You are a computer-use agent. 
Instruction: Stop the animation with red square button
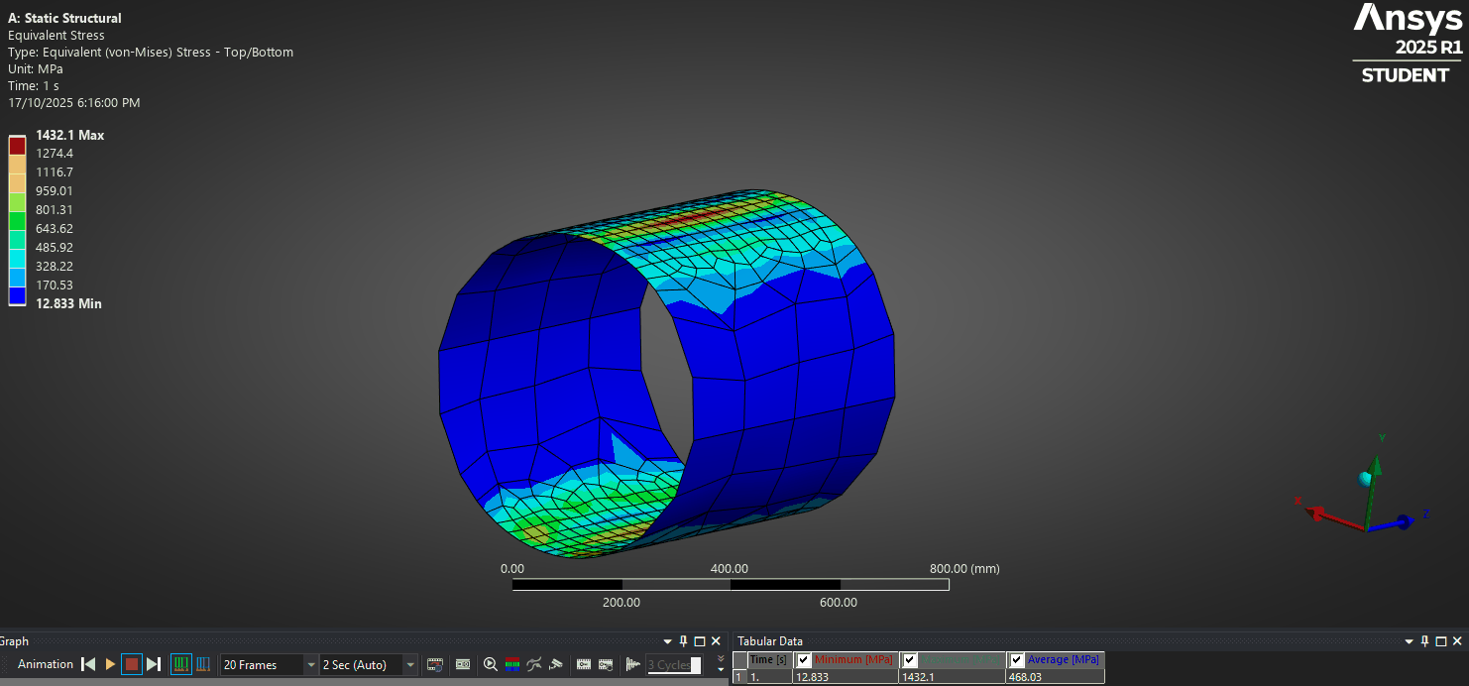click(x=132, y=664)
